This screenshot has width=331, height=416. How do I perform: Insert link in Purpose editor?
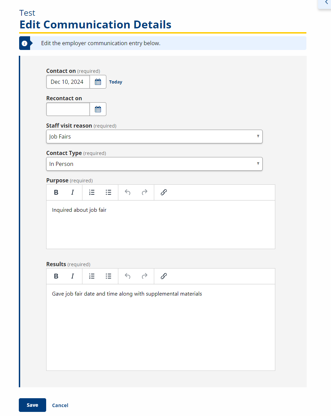tap(163, 192)
